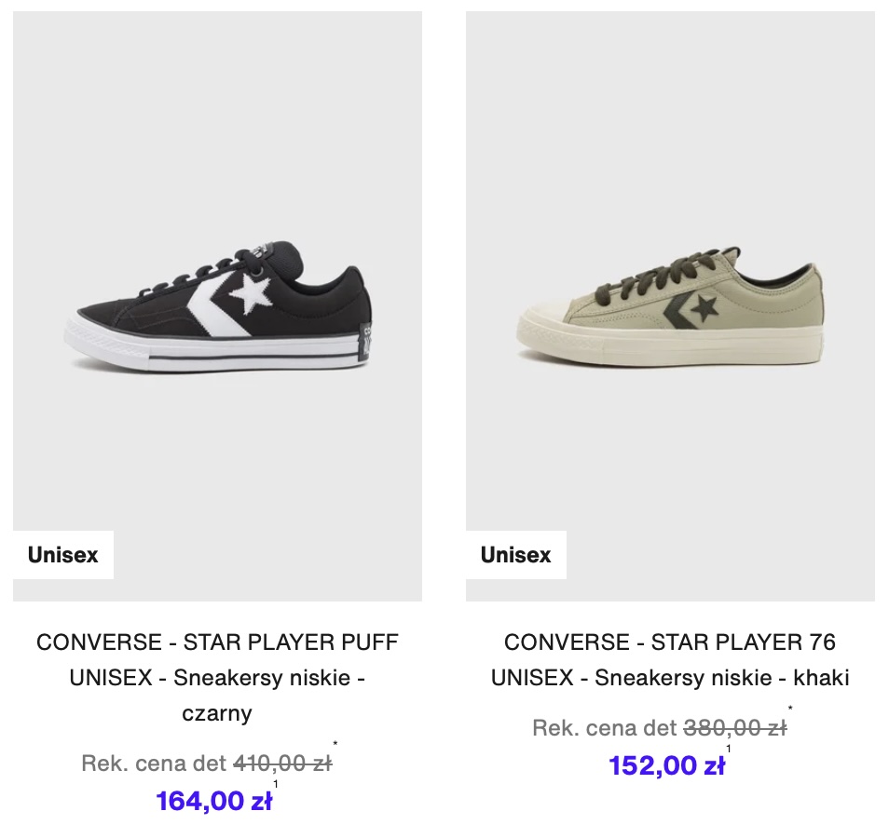Image resolution: width=889 pixels, height=838 pixels.
Task: Click the dark star logo on khaki shoe
Action: [705, 307]
